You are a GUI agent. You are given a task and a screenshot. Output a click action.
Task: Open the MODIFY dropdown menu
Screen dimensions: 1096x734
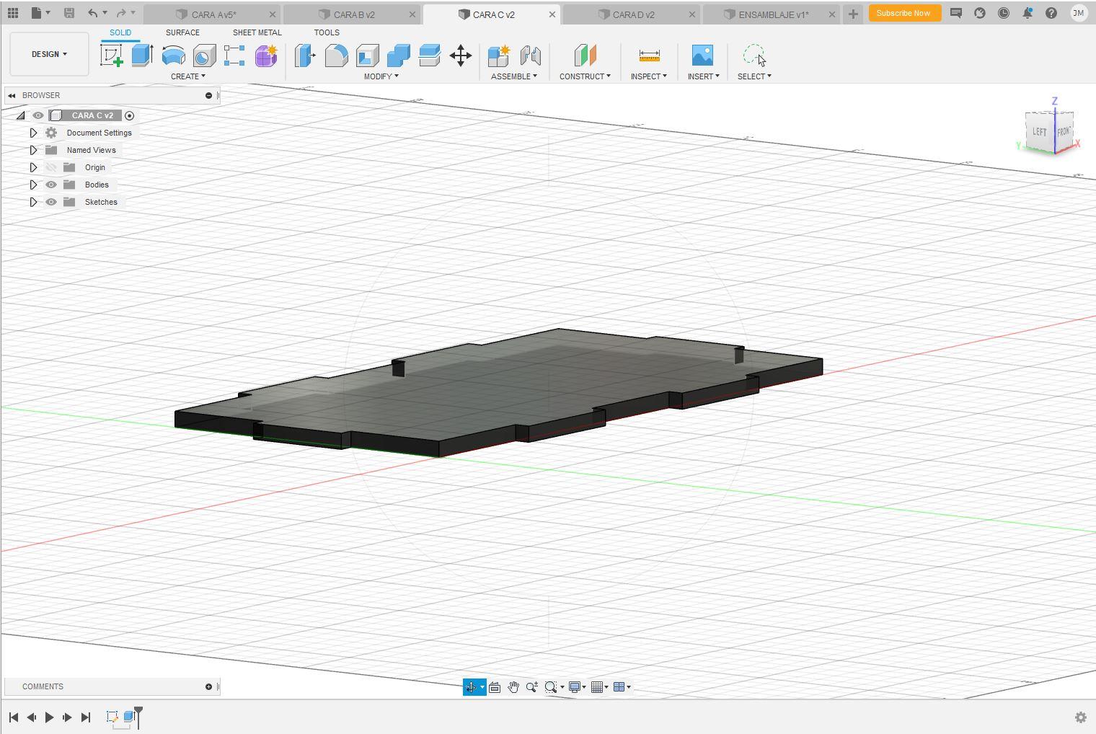coord(381,76)
